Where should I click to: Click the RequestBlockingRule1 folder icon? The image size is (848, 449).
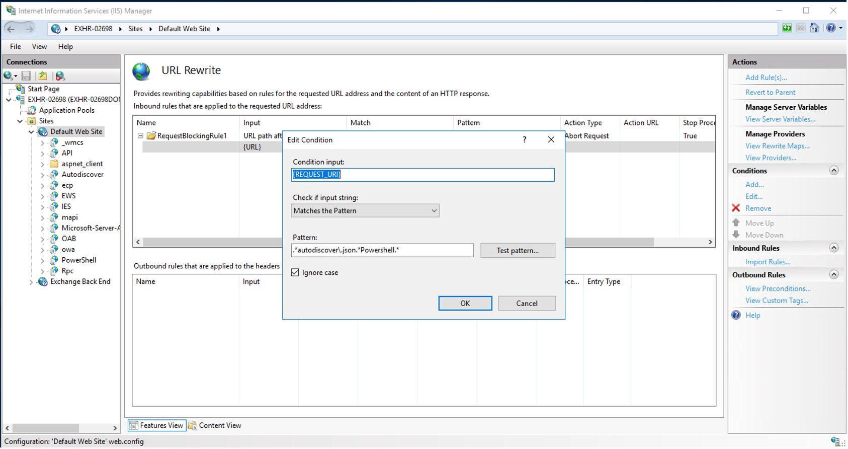click(151, 136)
